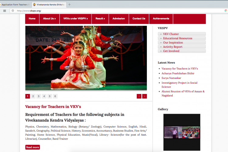Expand Activity Report sidebar item
The width and height of the screenshot is (228, 152).
(182, 47)
